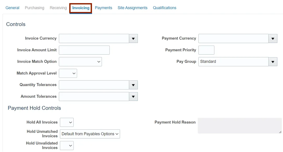Open Hold Unmatched Invoices select
This screenshot has width=283, height=152.
[x=90, y=134]
